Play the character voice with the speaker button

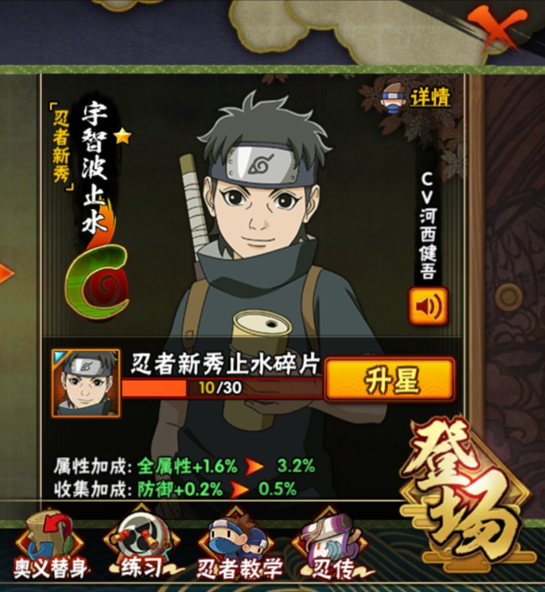[428, 306]
